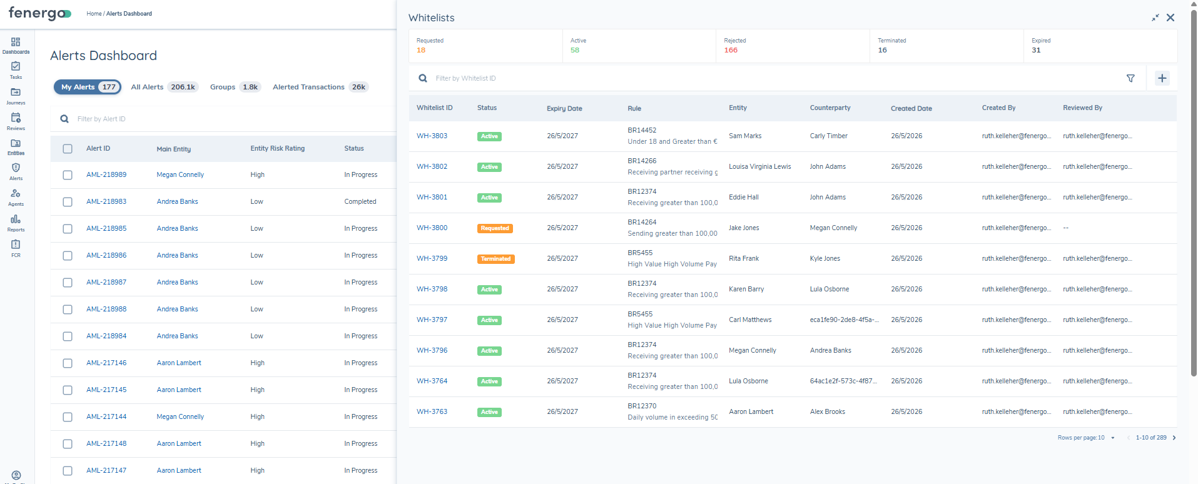
Task: Check the box for AML-218983
Action: [x=68, y=202]
